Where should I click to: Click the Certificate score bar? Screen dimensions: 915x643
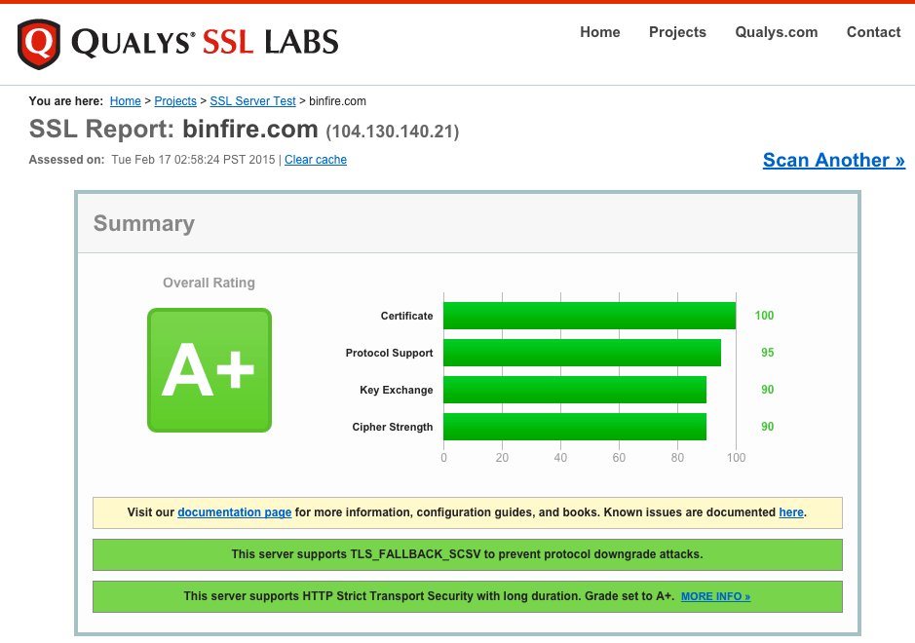(x=590, y=316)
